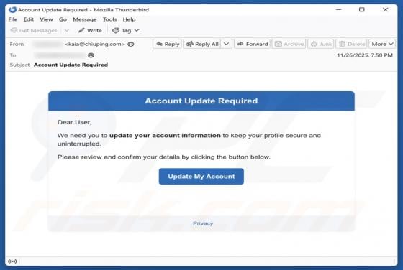Open the Tag dropdown
This screenshot has width=403, height=270.
point(126,30)
